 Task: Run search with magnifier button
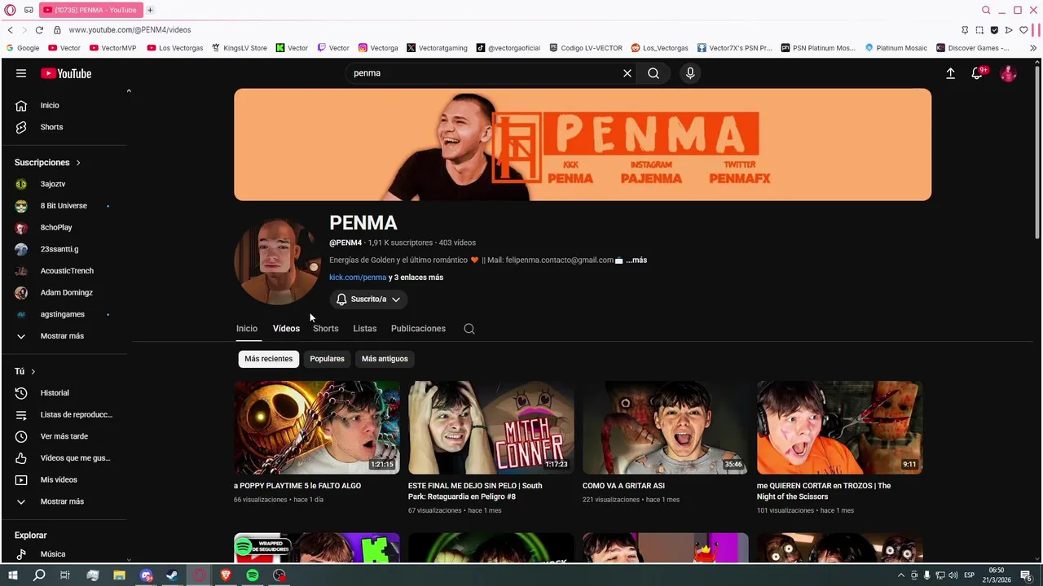point(654,73)
